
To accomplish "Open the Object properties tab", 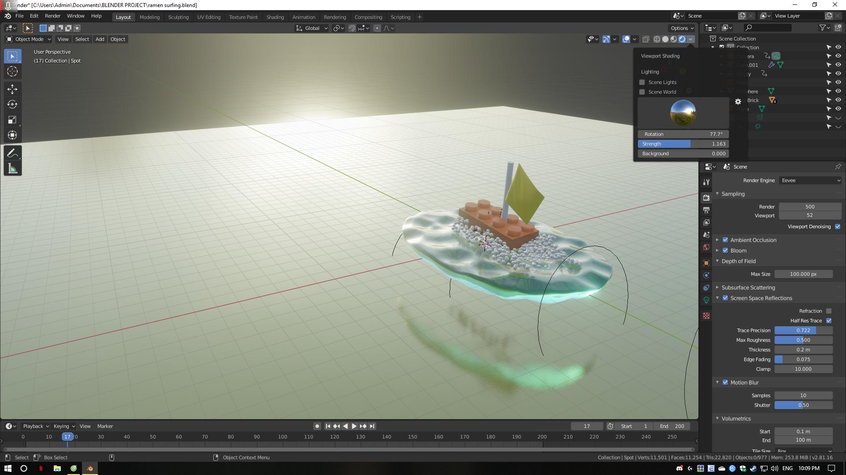I will [x=706, y=263].
